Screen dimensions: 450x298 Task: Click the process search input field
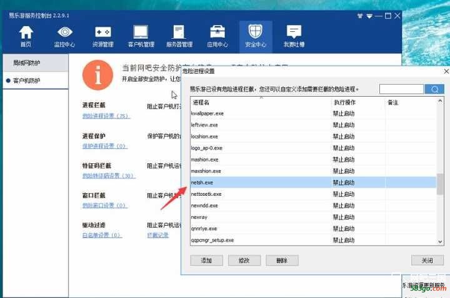401,89
